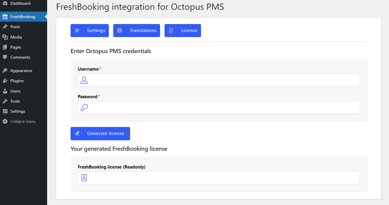
Task: Open WordPress Settings in the sidebar
Action: coord(23,111)
